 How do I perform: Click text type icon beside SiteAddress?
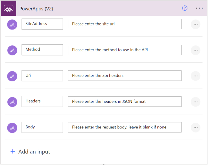12,24
